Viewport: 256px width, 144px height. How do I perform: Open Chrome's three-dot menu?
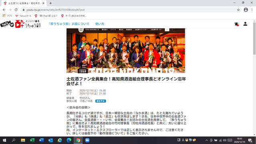(252, 10)
